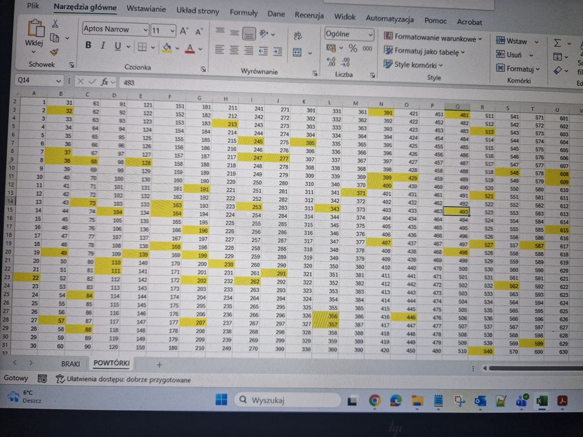583x437 pixels.
Task: Click the Borders grid icon
Action: click(x=142, y=47)
